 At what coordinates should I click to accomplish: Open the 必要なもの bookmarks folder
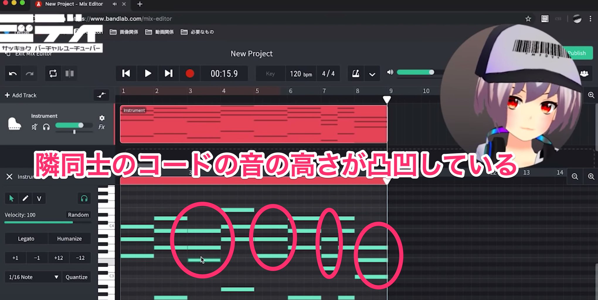click(x=197, y=32)
